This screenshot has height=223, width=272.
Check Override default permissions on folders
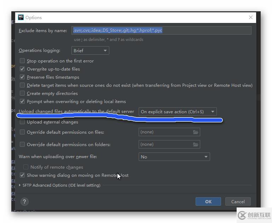[x=22, y=144]
